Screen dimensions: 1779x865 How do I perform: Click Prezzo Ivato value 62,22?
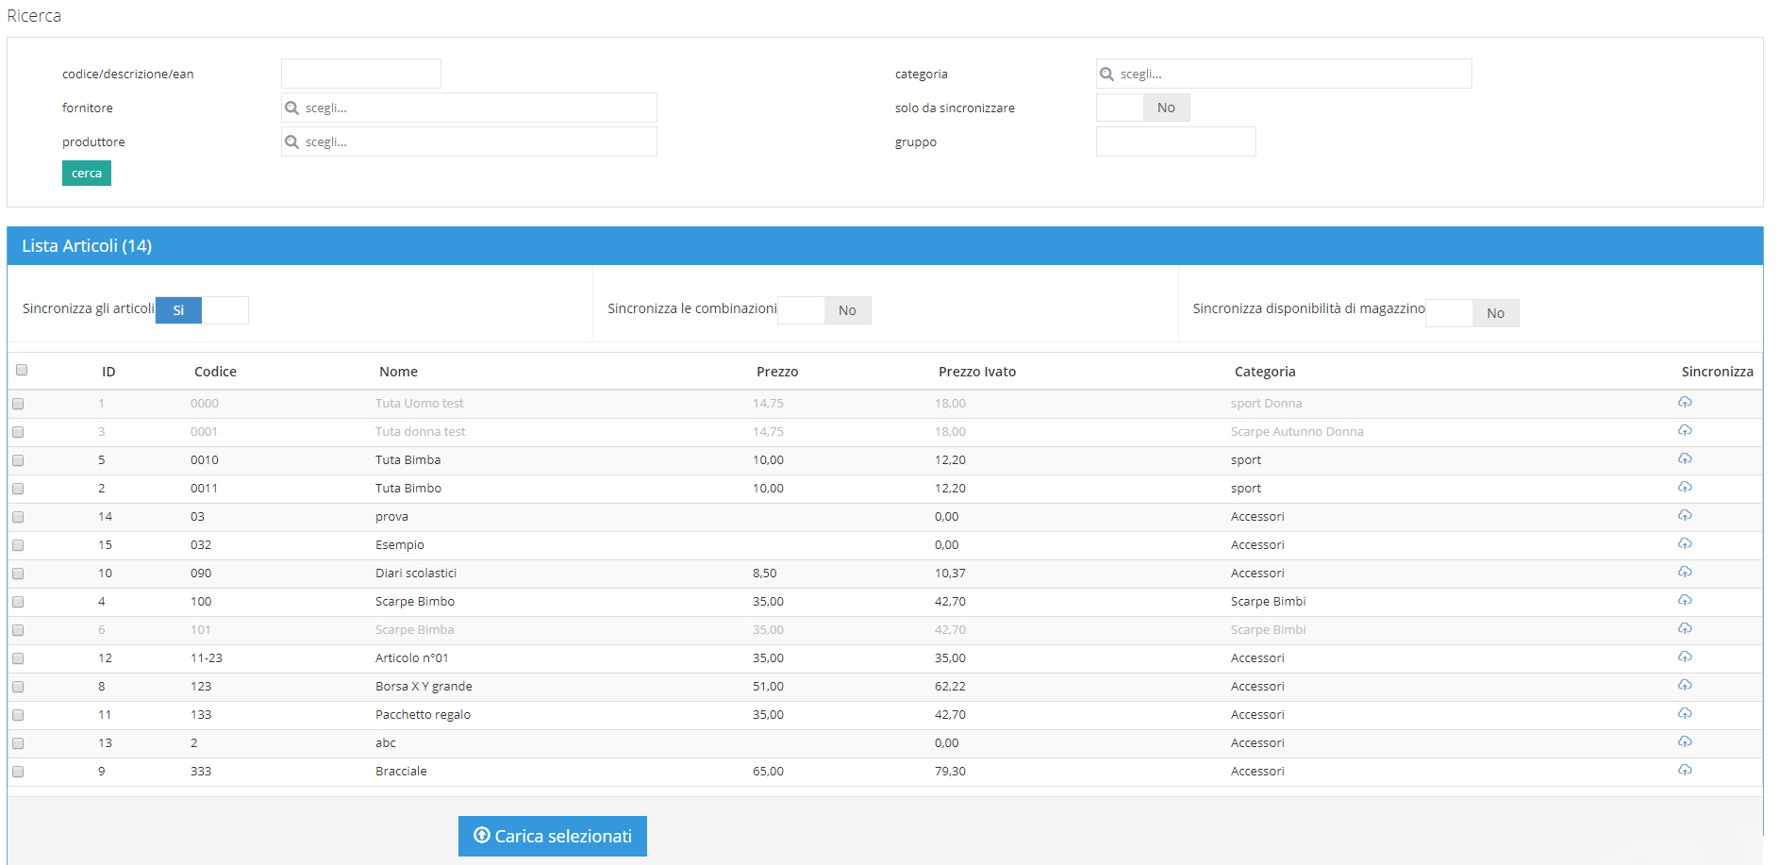pyautogui.click(x=950, y=686)
